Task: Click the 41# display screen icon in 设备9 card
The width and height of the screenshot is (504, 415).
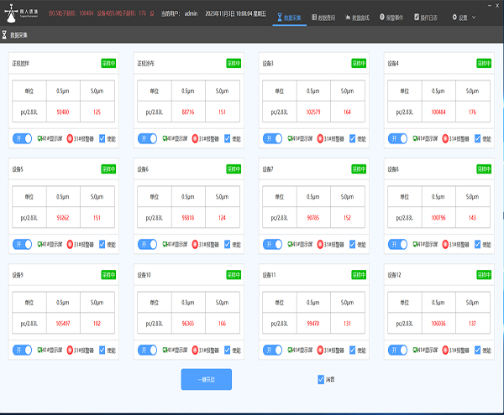Action: click(39, 350)
